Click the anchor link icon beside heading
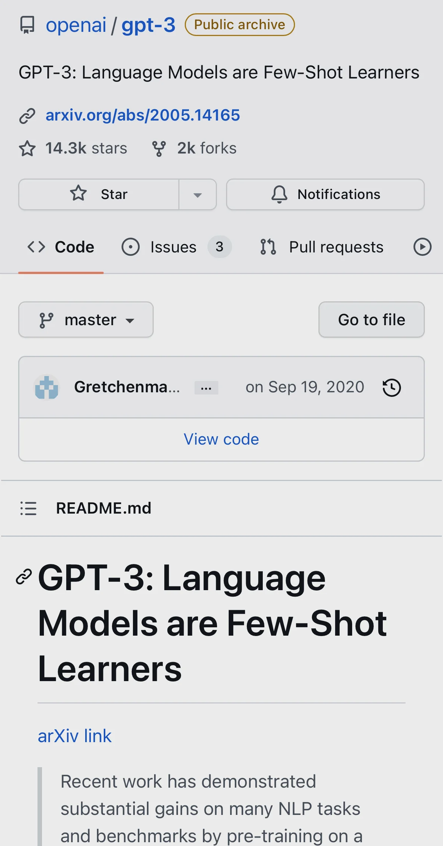Image resolution: width=443 pixels, height=846 pixels. pos(24,577)
